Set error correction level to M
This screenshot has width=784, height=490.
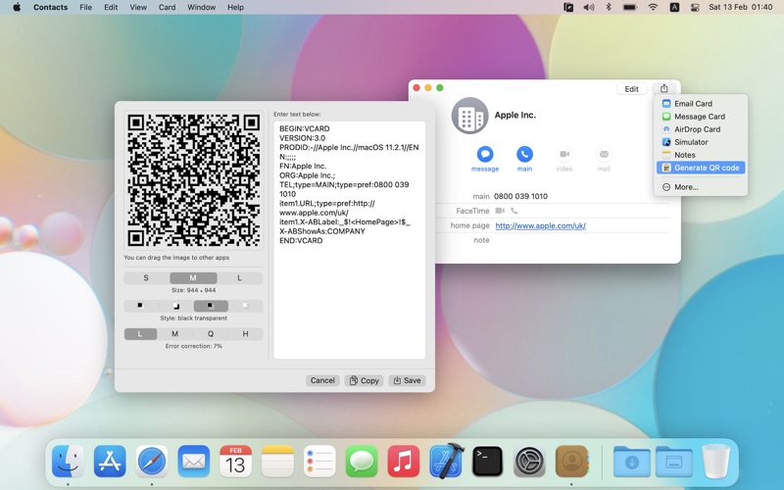[175, 333]
